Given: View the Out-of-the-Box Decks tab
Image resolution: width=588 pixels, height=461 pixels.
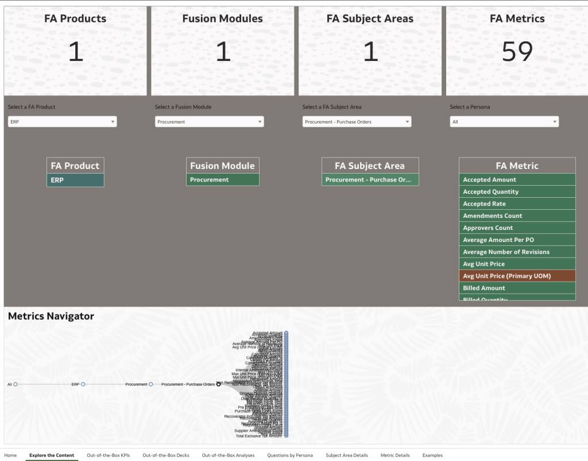Looking at the screenshot, I should (x=165, y=455).
